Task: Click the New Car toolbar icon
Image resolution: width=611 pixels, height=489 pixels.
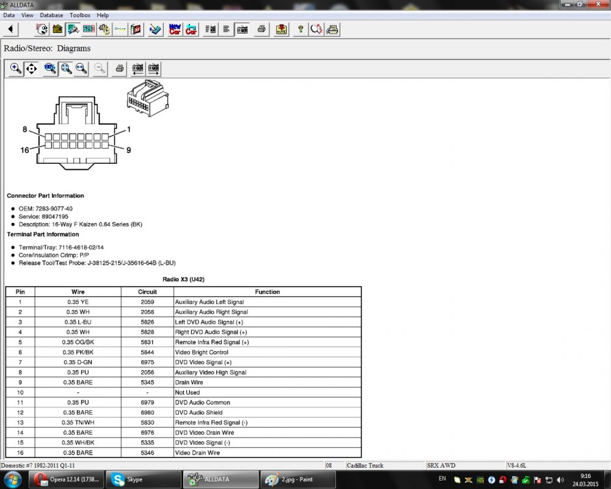Action: point(175,29)
